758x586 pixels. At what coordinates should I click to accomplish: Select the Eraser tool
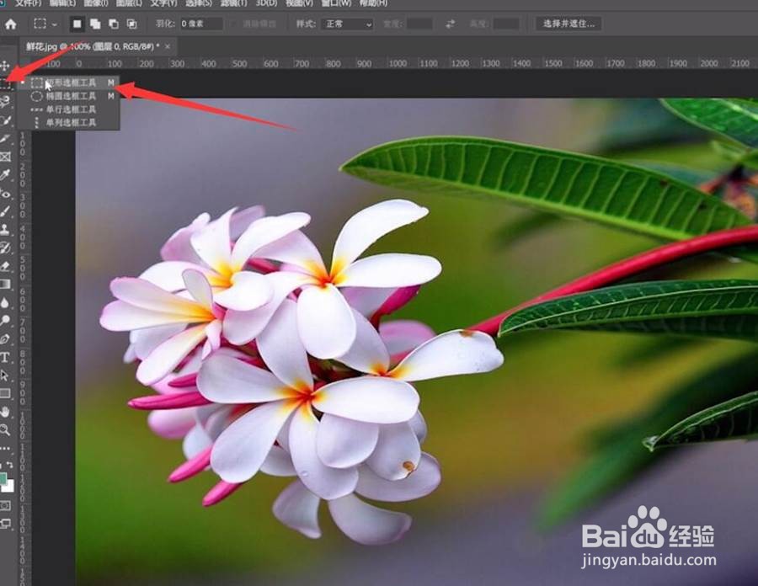pyautogui.click(x=5, y=266)
